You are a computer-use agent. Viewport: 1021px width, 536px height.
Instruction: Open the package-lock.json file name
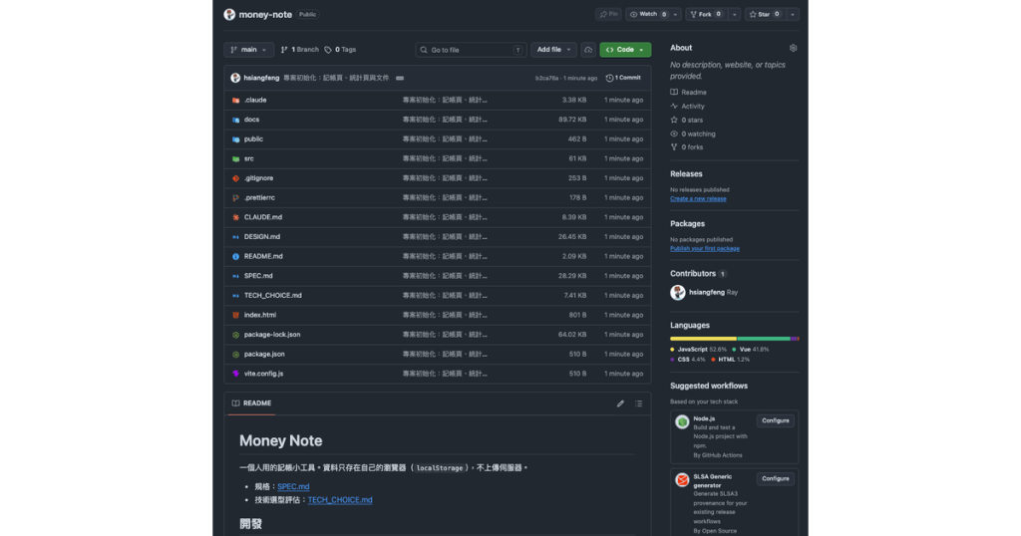pyautogui.click(x=272, y=335)
